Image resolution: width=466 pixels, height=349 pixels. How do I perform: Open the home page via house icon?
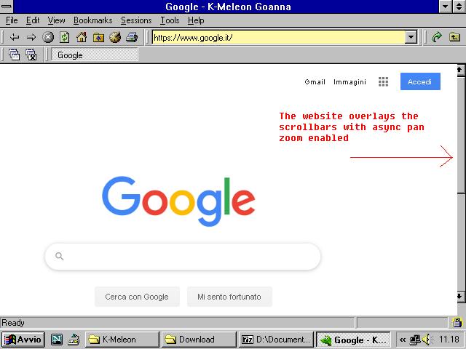(x=81, y=37)
